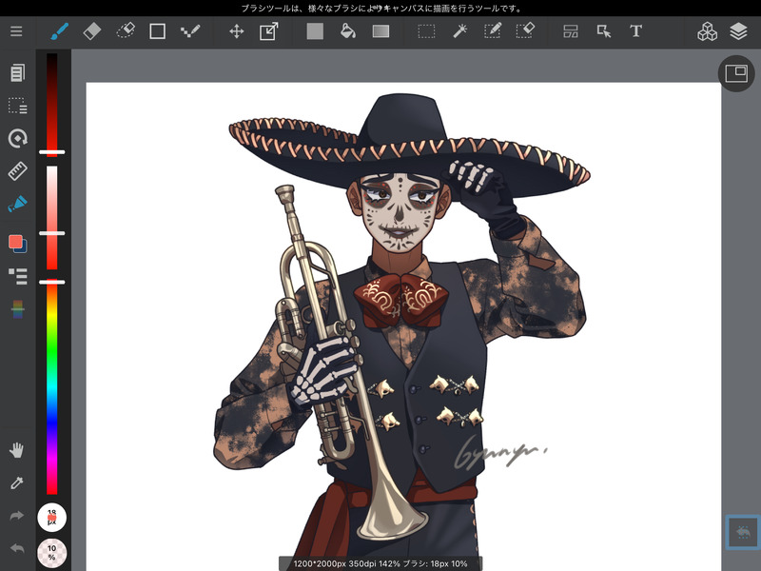Select the Eyedropper tool
Screen dimensions: 761x571
click(x=16, y=482)
